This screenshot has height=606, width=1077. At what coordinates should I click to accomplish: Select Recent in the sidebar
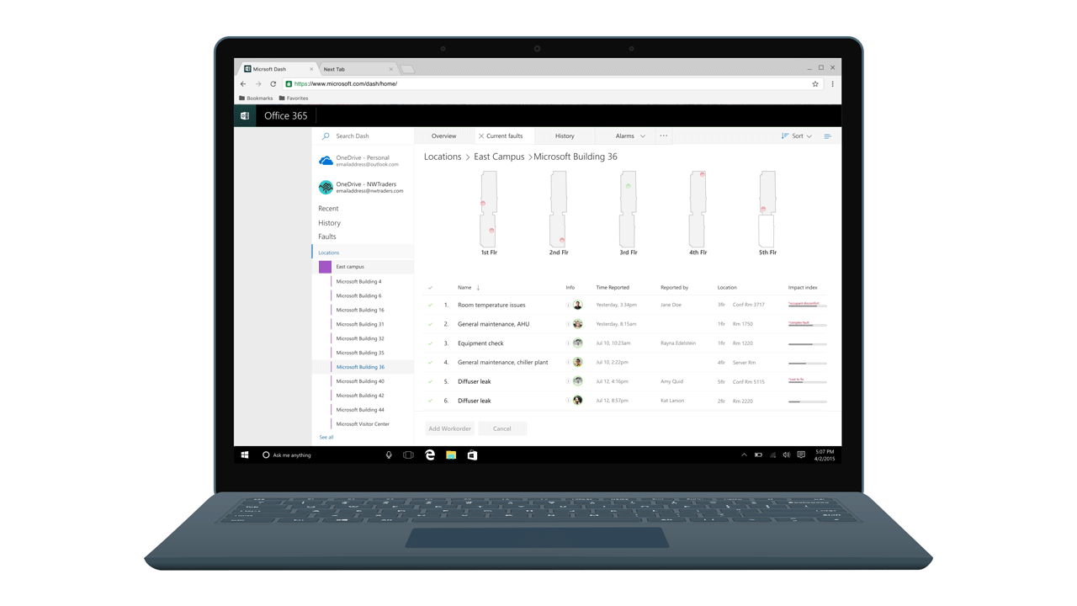click(328, 209)
